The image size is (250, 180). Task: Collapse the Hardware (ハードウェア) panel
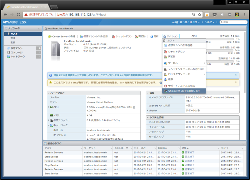[x=48, y=93]
